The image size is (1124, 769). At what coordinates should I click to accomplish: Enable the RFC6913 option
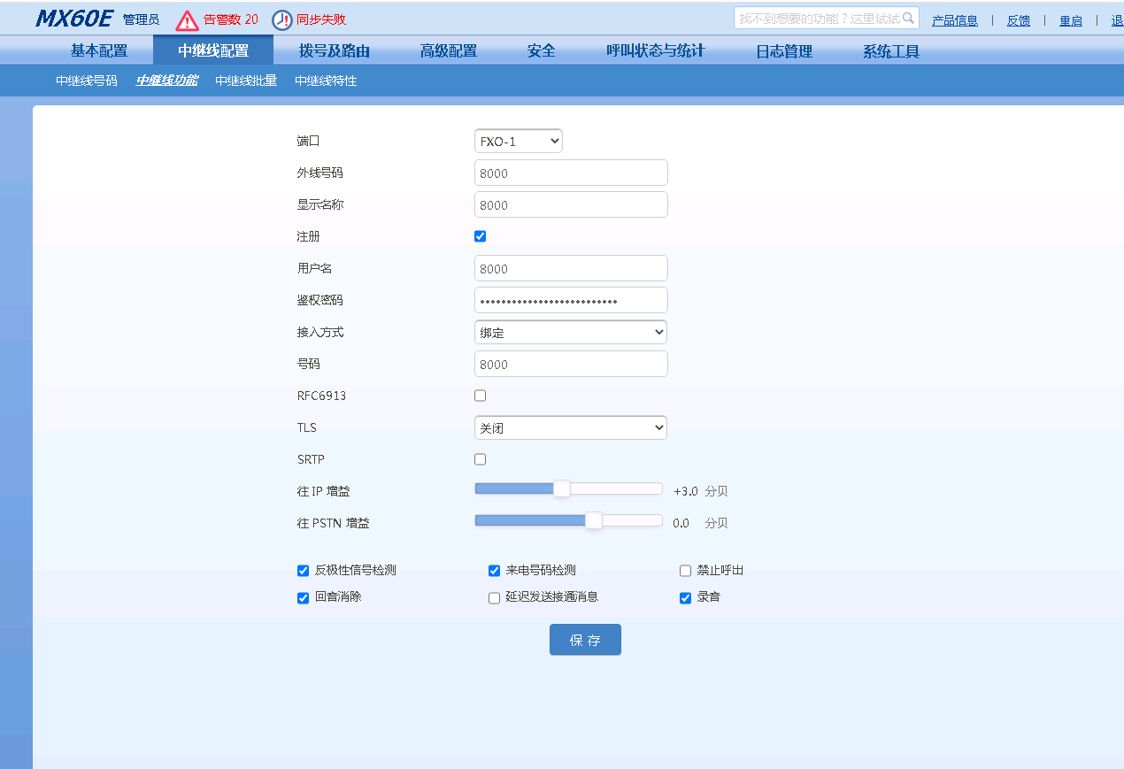(480, 395)
